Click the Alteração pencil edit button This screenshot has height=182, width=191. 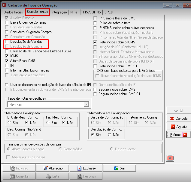(x=53, y=168)
